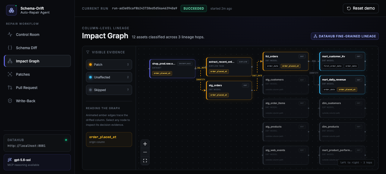386x174 pixels.
Task: Click the run ID text
Action: coord(144,8)
